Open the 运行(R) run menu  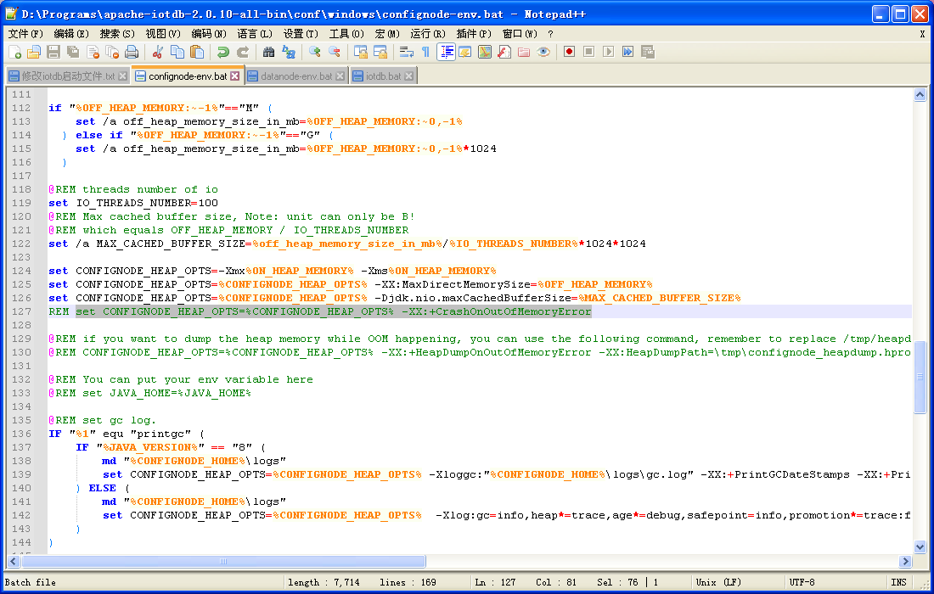(428, 34)
